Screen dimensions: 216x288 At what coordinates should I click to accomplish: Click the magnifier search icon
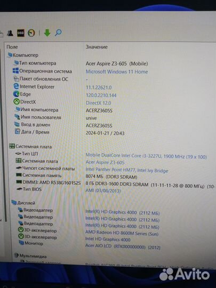(58, 33)
